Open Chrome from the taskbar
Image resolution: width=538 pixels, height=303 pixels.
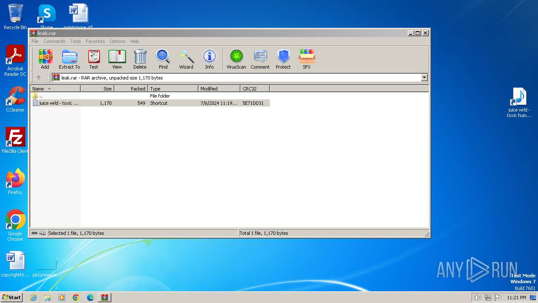[x=76, y=298]
